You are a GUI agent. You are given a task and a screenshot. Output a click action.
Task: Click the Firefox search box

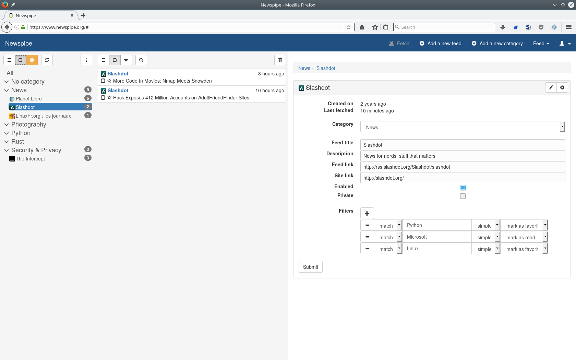point(444,27)
